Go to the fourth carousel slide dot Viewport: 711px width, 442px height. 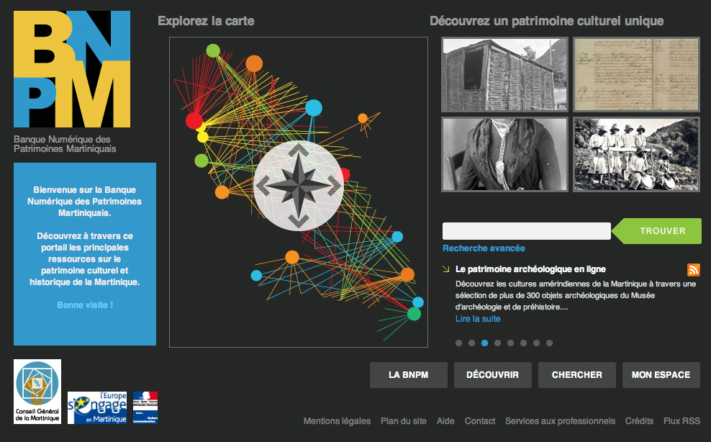[x=497, y=343]
